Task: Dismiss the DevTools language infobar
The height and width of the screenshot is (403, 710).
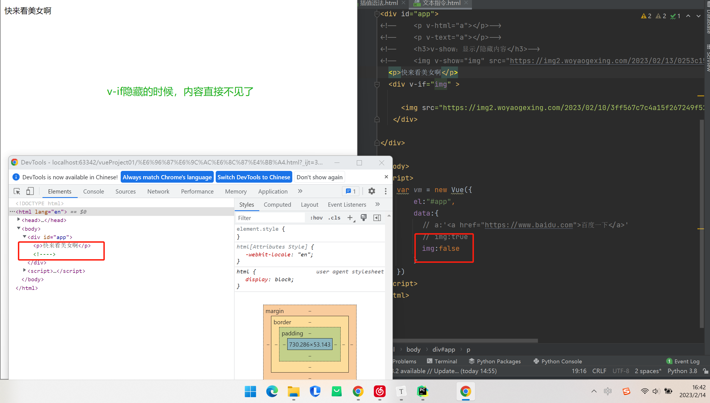Action: pyautogui.click(x=386, y=177)
